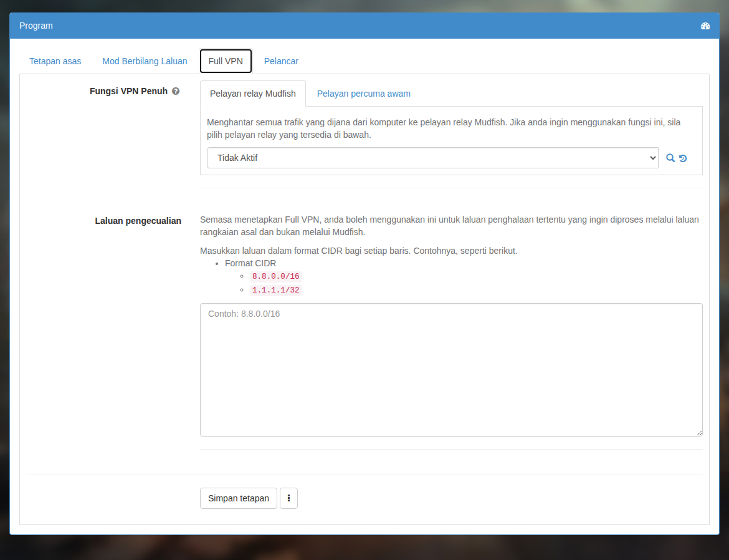729x560 pixels.
Task: Click the 8.8.0.0/16 CIDR example
Action: point(275,276)
